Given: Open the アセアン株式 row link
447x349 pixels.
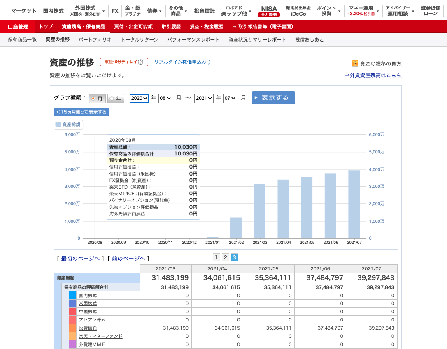Looking at the screenshot, I should pos(92,320).
